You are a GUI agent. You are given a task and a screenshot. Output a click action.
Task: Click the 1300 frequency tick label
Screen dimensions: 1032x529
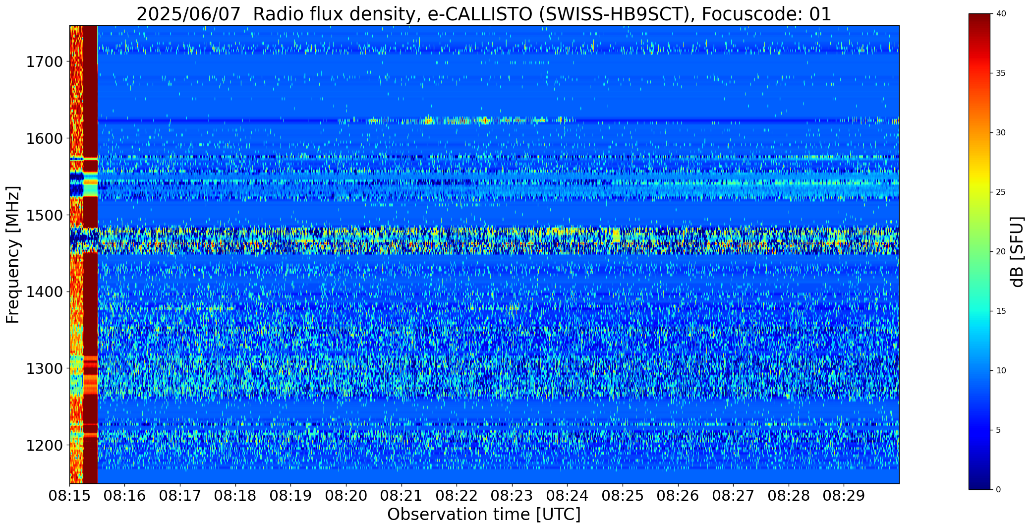[45, 369]
